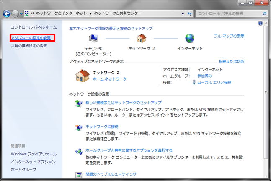Click the インターネット globe icon
This screenshot has width=271, height=181.
coord(190,39)
